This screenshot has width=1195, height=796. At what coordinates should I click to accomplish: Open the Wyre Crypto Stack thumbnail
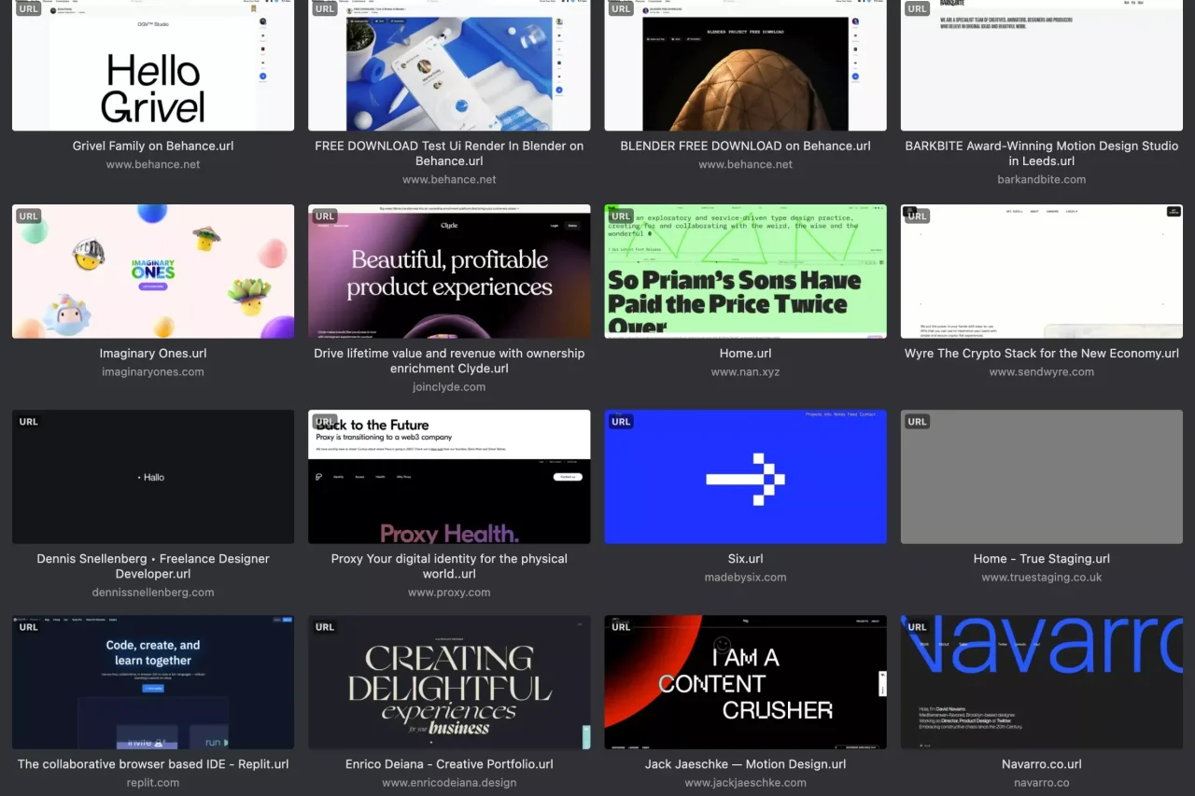[x=1042, y=272]
